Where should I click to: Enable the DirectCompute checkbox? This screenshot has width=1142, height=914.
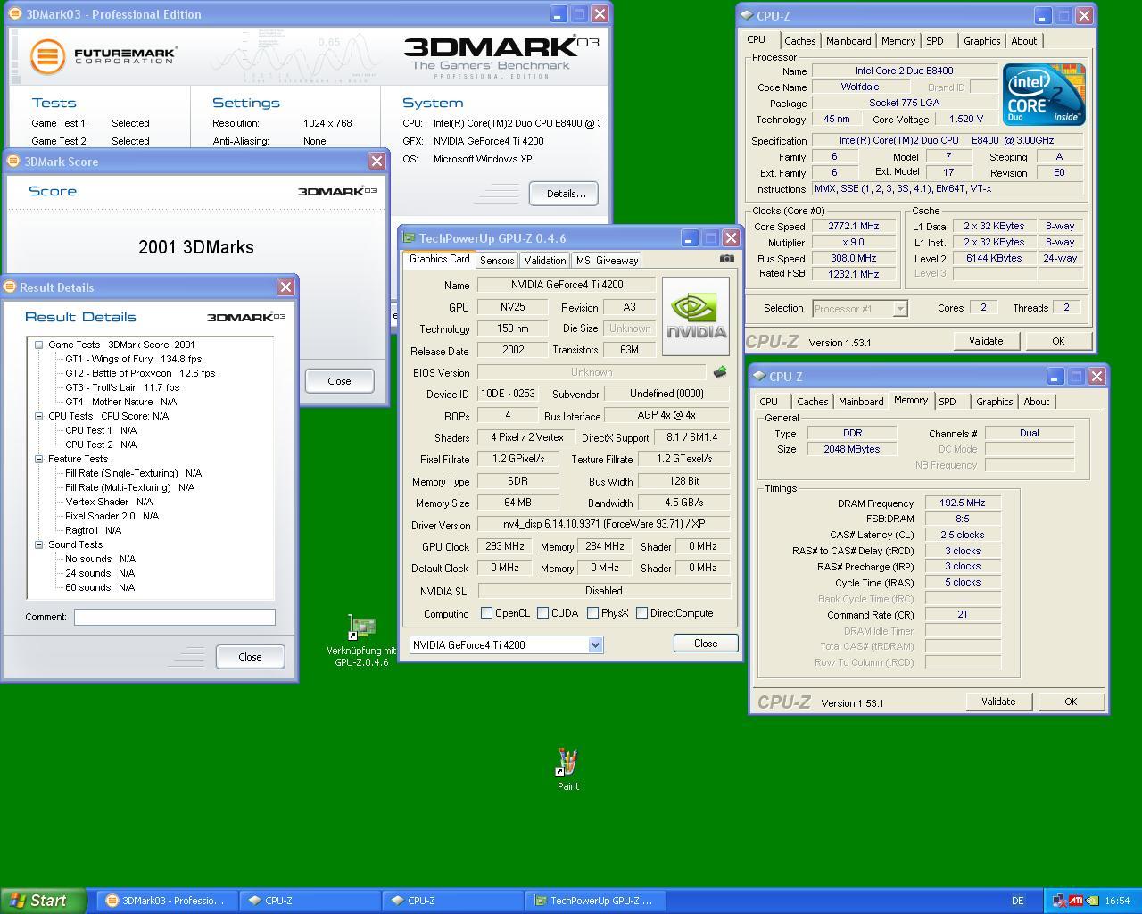641,613
